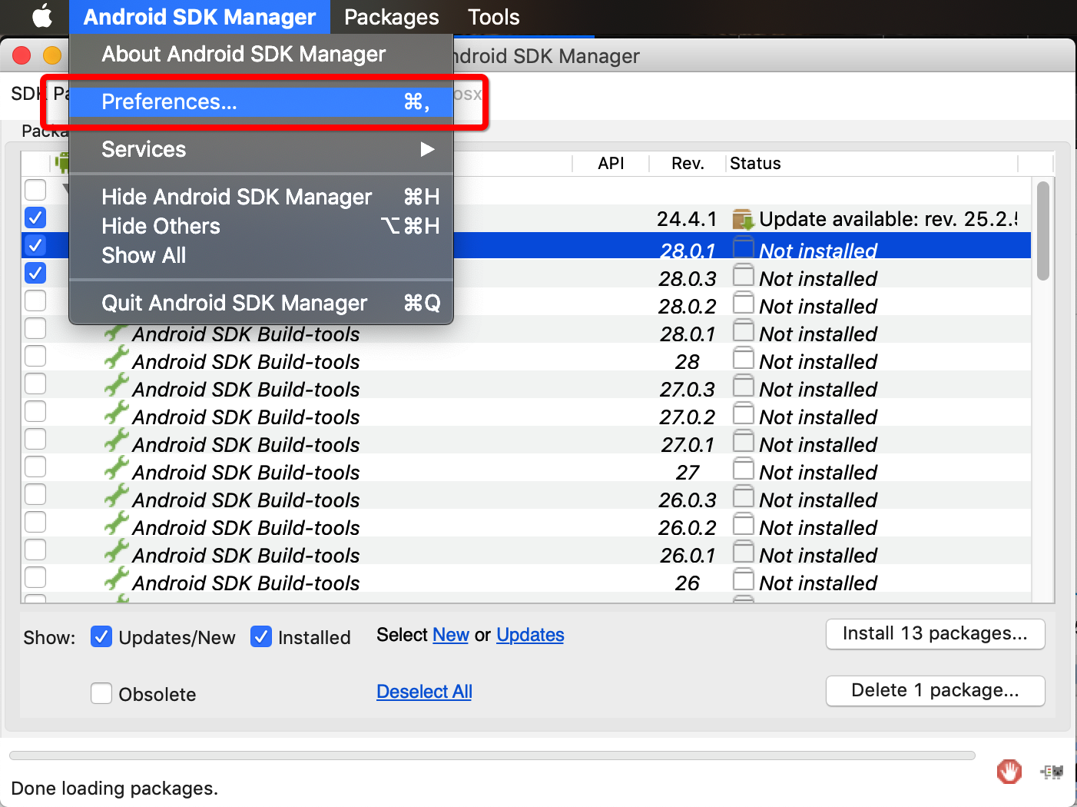This screenshot has height=807, width=1077.
Task: Click the wrench icon on Build-tools 26 row
Action: [x=116, y=580]
